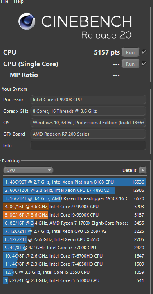Viewport: 153px width, 294px height.
Task: Click the OS field showing Windows 10
Action: pyautogui.click(x=88, y=123)
